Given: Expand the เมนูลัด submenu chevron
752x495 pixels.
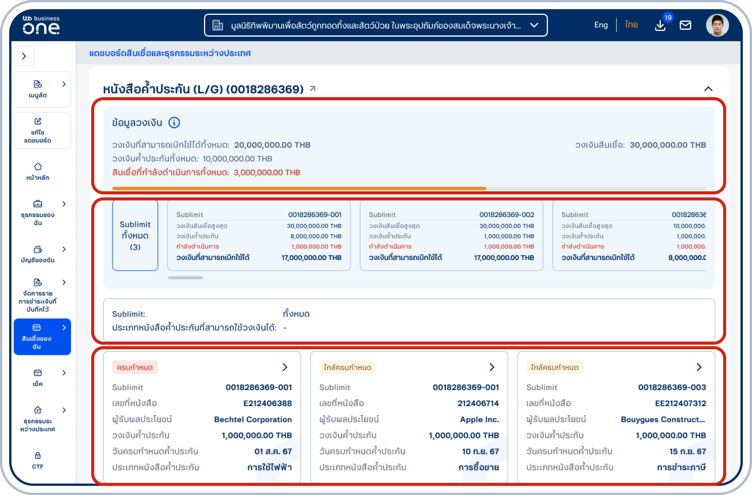Looking at the screenshot, I should [64, 84].
